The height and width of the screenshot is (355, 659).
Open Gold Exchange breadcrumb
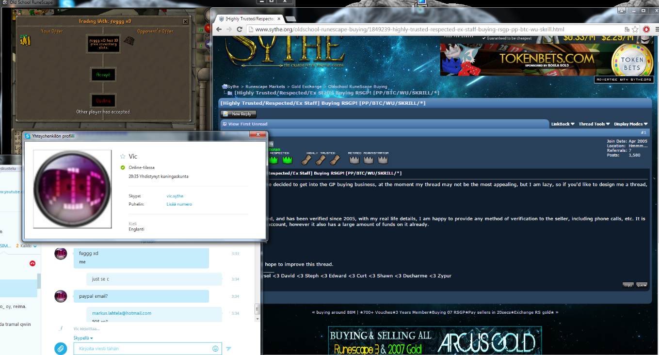[306, 87]
